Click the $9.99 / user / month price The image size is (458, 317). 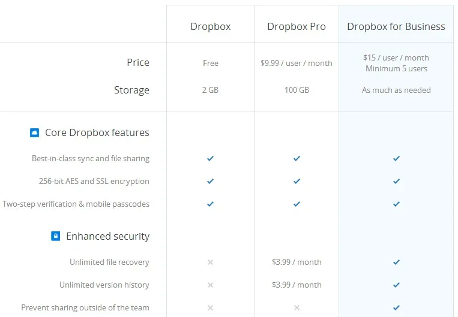[x=297, y=64]
